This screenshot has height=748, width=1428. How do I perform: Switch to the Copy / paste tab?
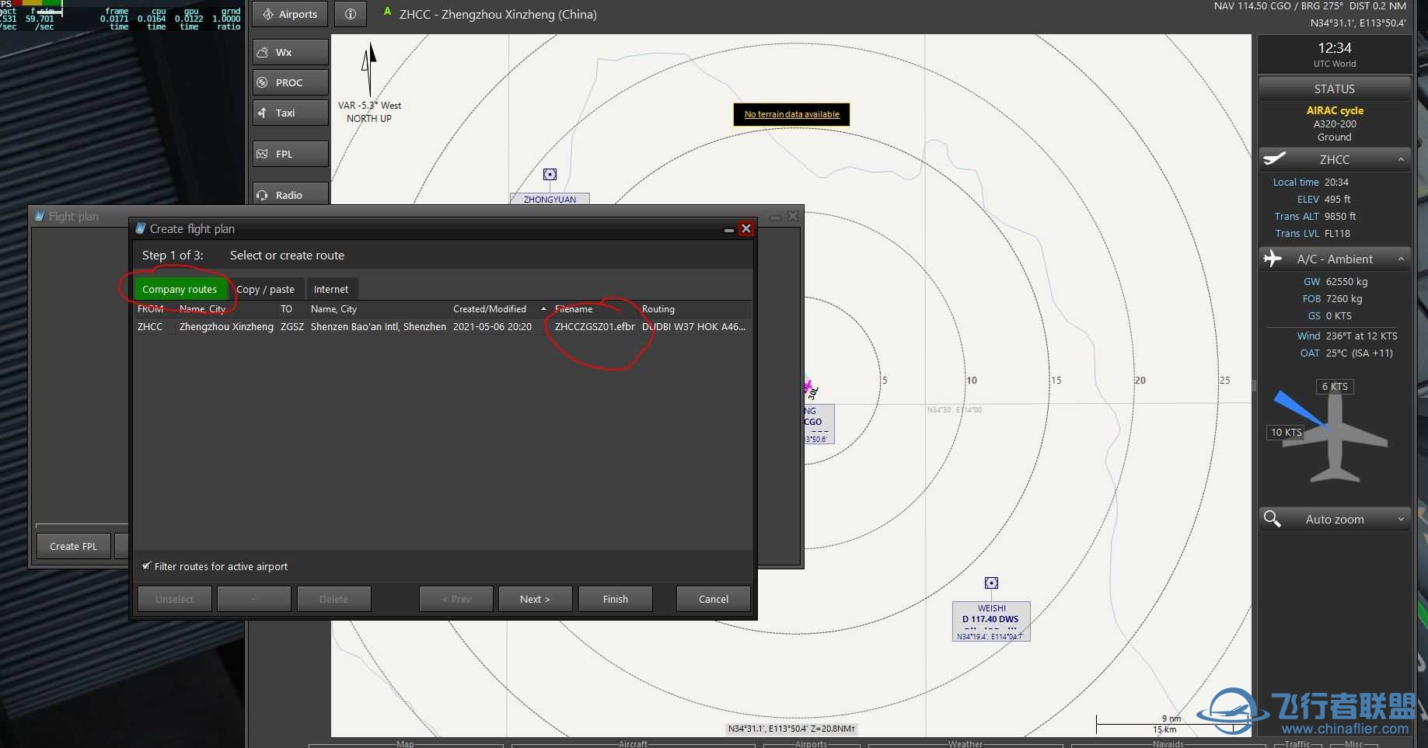coord(267,288)
